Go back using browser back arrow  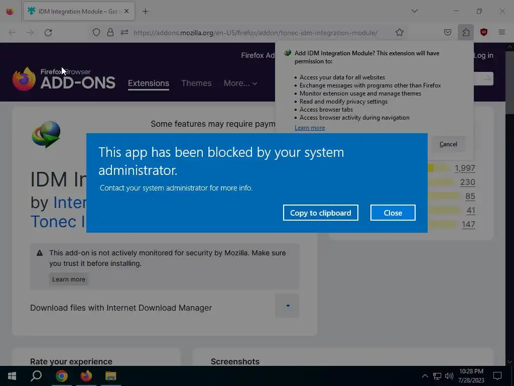click(x=12, y=33)
